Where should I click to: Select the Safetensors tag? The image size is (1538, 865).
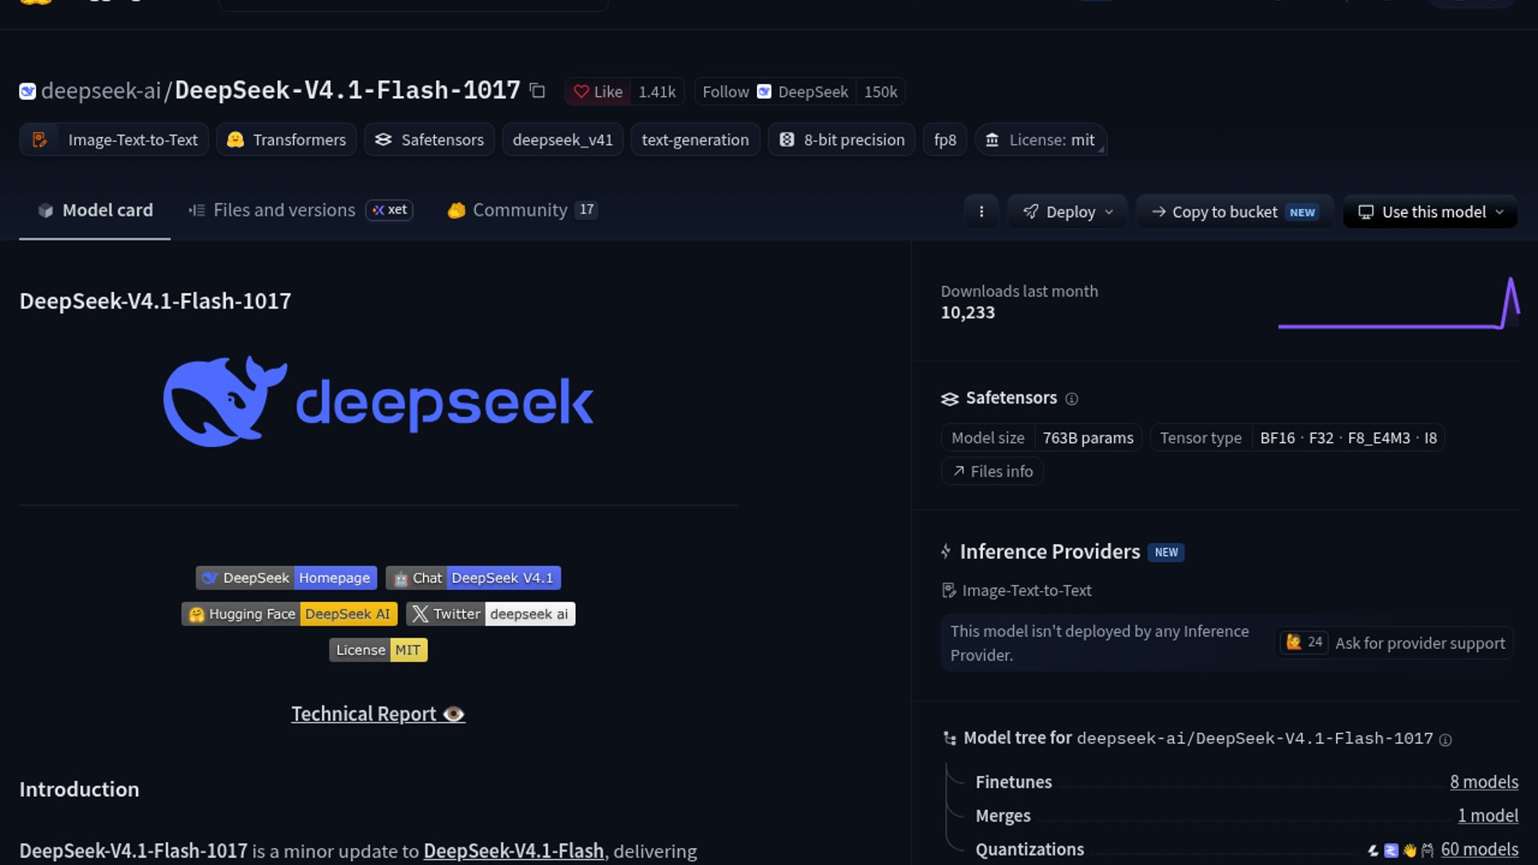pos(429,140)
